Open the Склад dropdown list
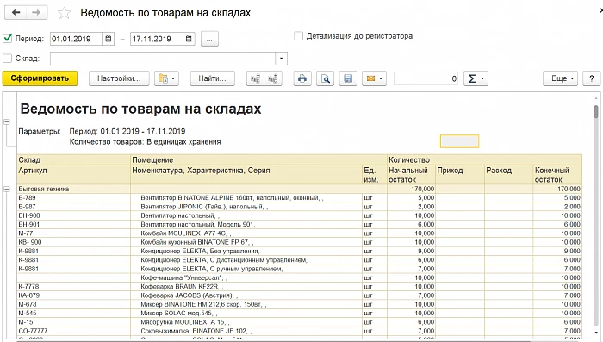The image size is (603, 342). tap(281, 59)
